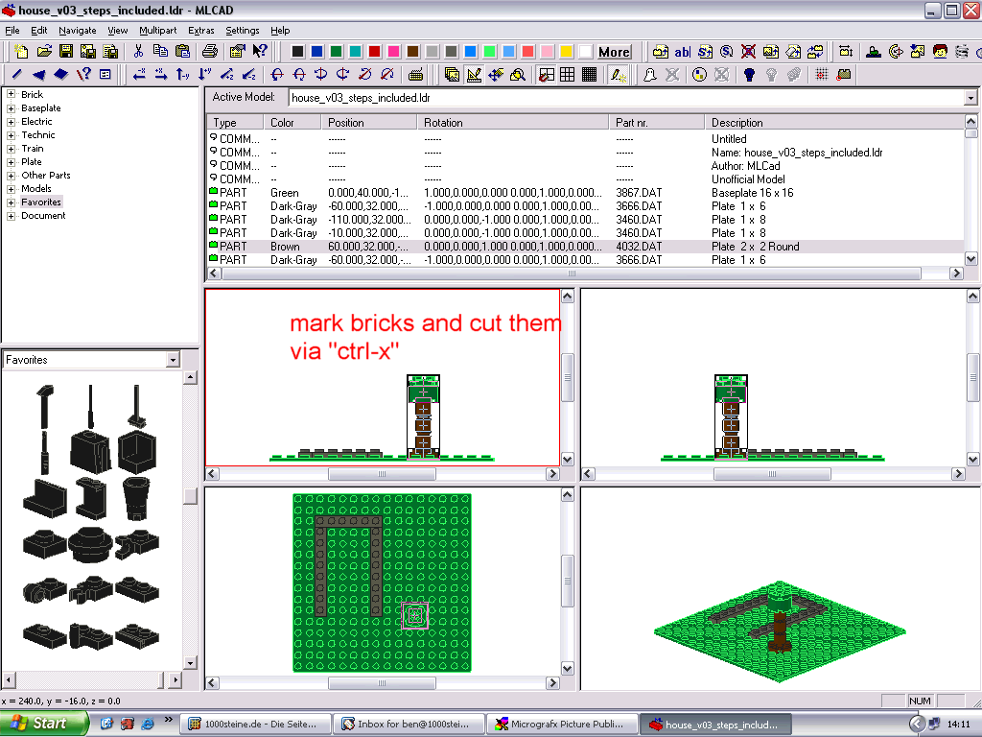The height and width of the screenshot is (737, 982).
Task: Open the Settings menu
Action: 243,30
